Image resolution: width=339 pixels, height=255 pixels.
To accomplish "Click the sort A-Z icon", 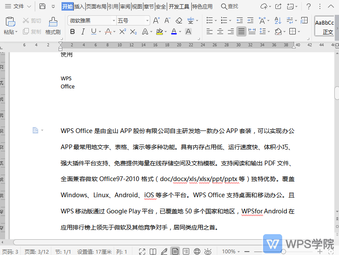I will [x=278, y=20].
